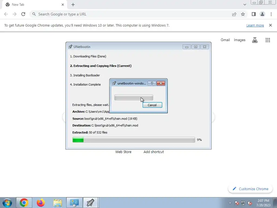Viewport: 277px width, 208px height.
Task: Click Chrome in the taskbar
Action: tap(24, 203)
